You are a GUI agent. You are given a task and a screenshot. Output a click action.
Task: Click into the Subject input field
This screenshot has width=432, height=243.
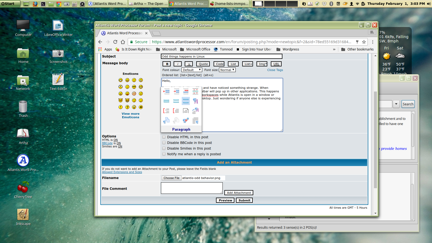(x=222, y=56)
